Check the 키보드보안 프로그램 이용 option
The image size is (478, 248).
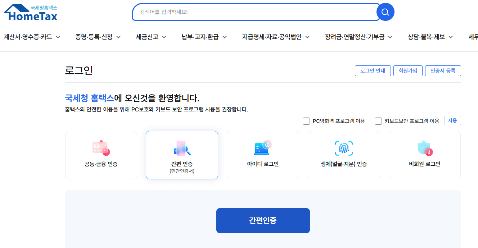378,121
